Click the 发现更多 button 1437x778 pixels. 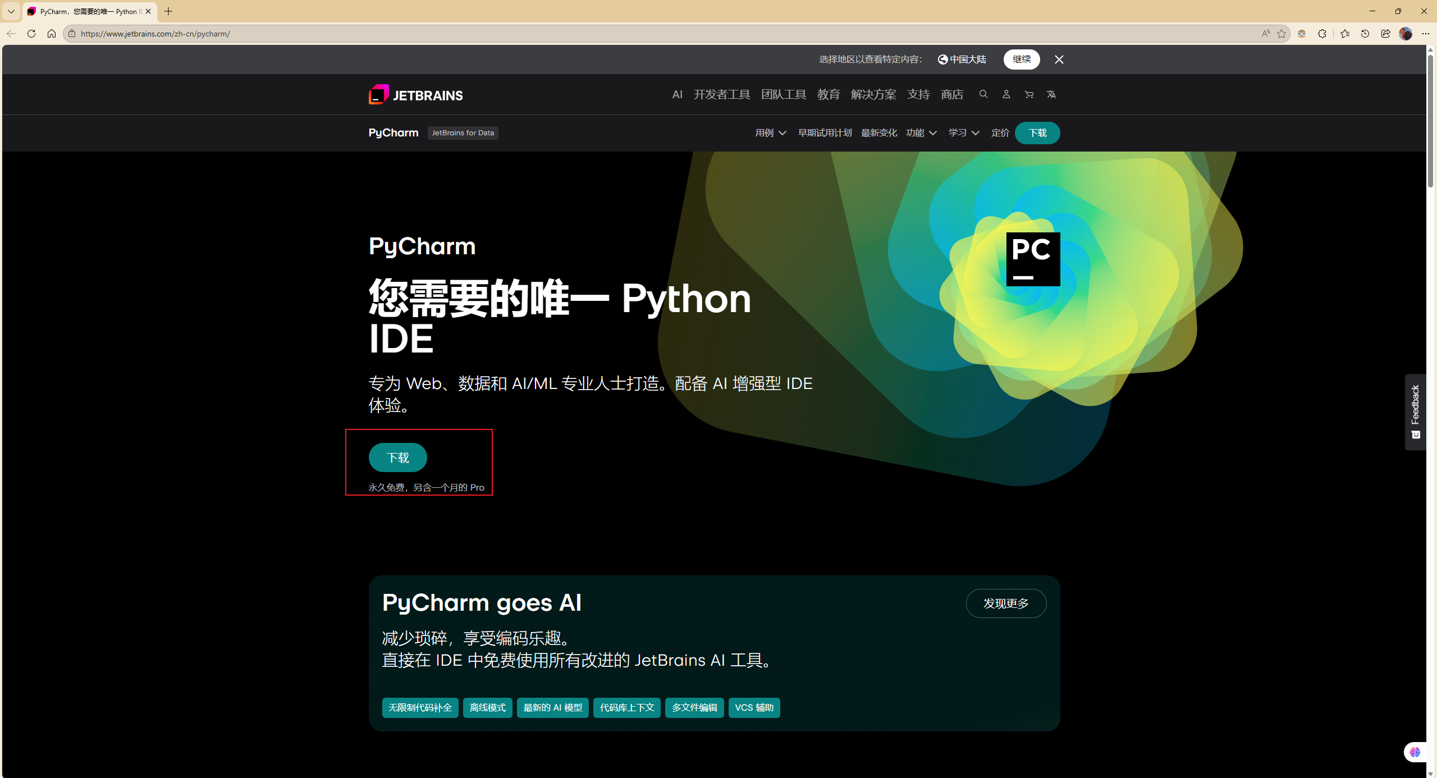(1006, 603)
